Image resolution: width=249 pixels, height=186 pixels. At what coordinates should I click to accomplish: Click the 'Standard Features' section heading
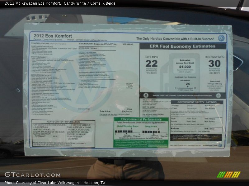(x=40, y=43)
